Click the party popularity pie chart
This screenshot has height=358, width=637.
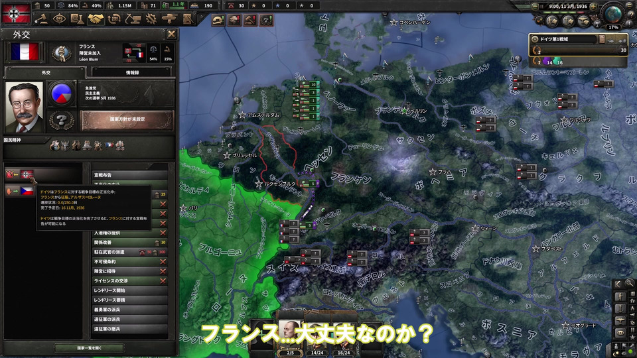tap(61, 93)
